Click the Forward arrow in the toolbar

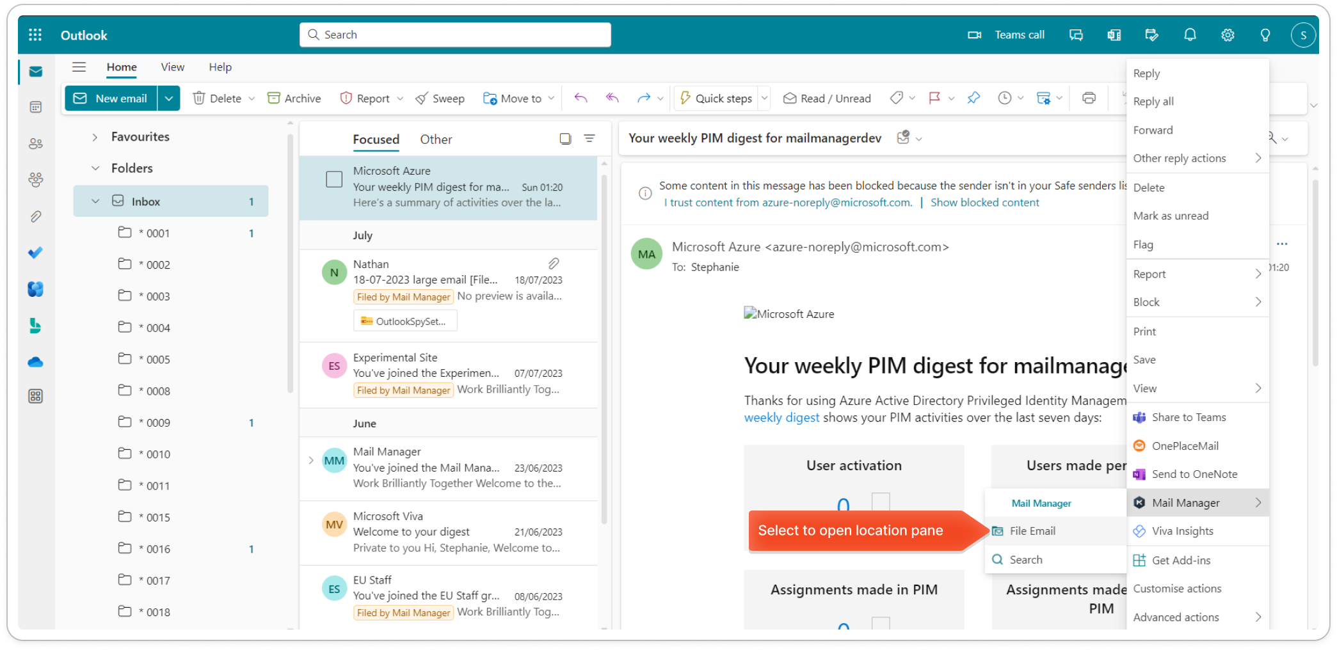coord(644,98)
